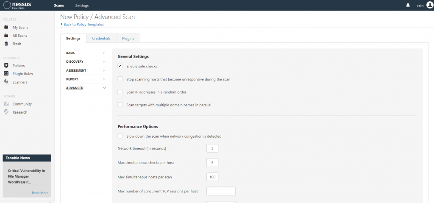Open the Research label in sidebar

[20, 112]
